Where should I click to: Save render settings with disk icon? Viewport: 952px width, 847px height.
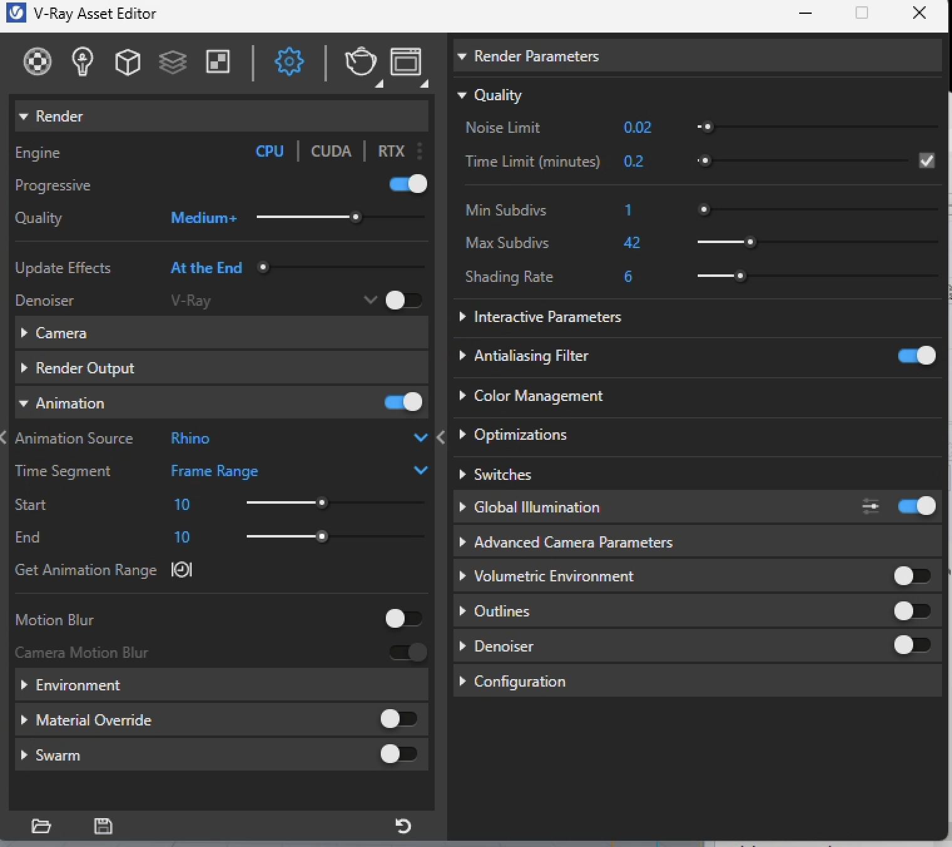[103, 826]
